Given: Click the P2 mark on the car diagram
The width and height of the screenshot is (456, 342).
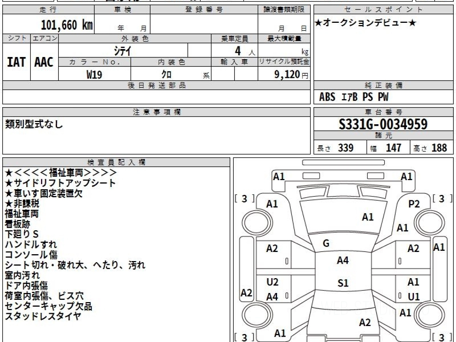Looking at the screenshot, I should pos(414,204).
